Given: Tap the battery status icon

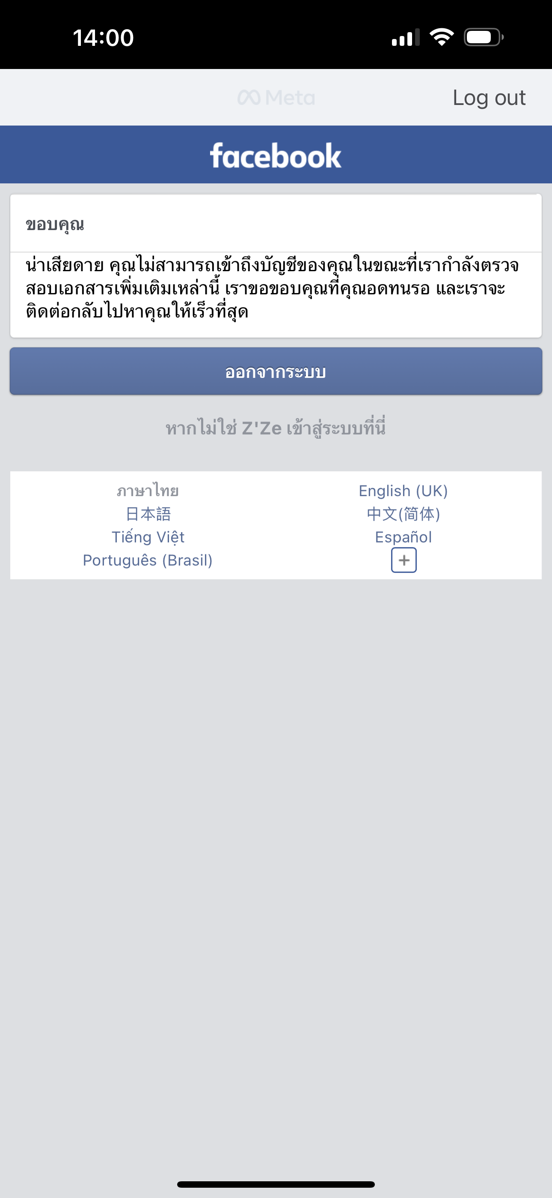Looking at the screenshot, I should [484, 37].
